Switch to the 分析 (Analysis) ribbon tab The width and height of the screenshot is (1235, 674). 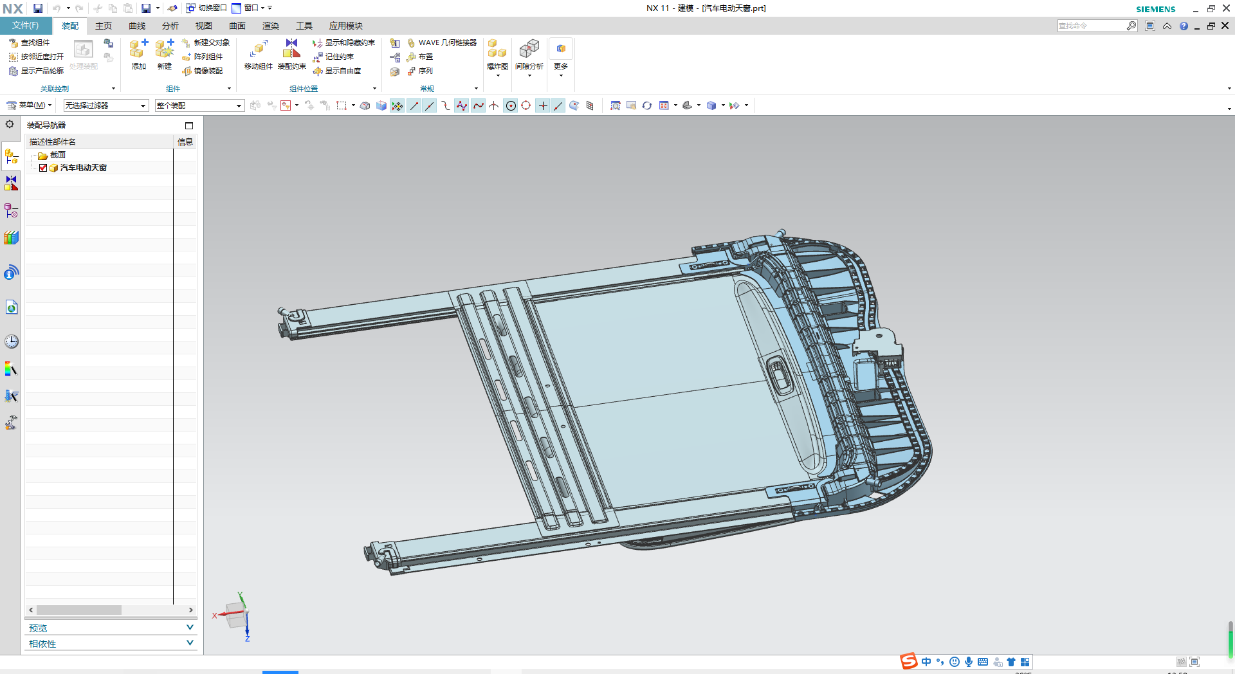(170, 26)
